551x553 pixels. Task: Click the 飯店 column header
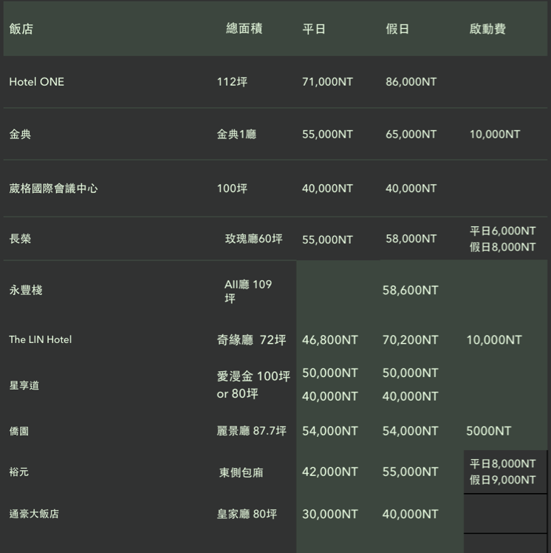(21, 30)
